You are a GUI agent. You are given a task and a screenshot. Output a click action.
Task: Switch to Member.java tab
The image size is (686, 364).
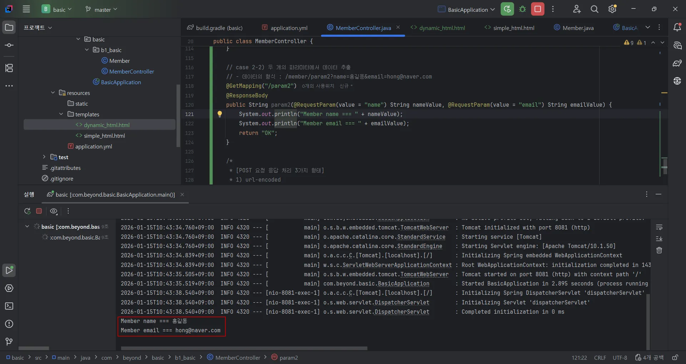pyautogui.click(x=574, y=28)
